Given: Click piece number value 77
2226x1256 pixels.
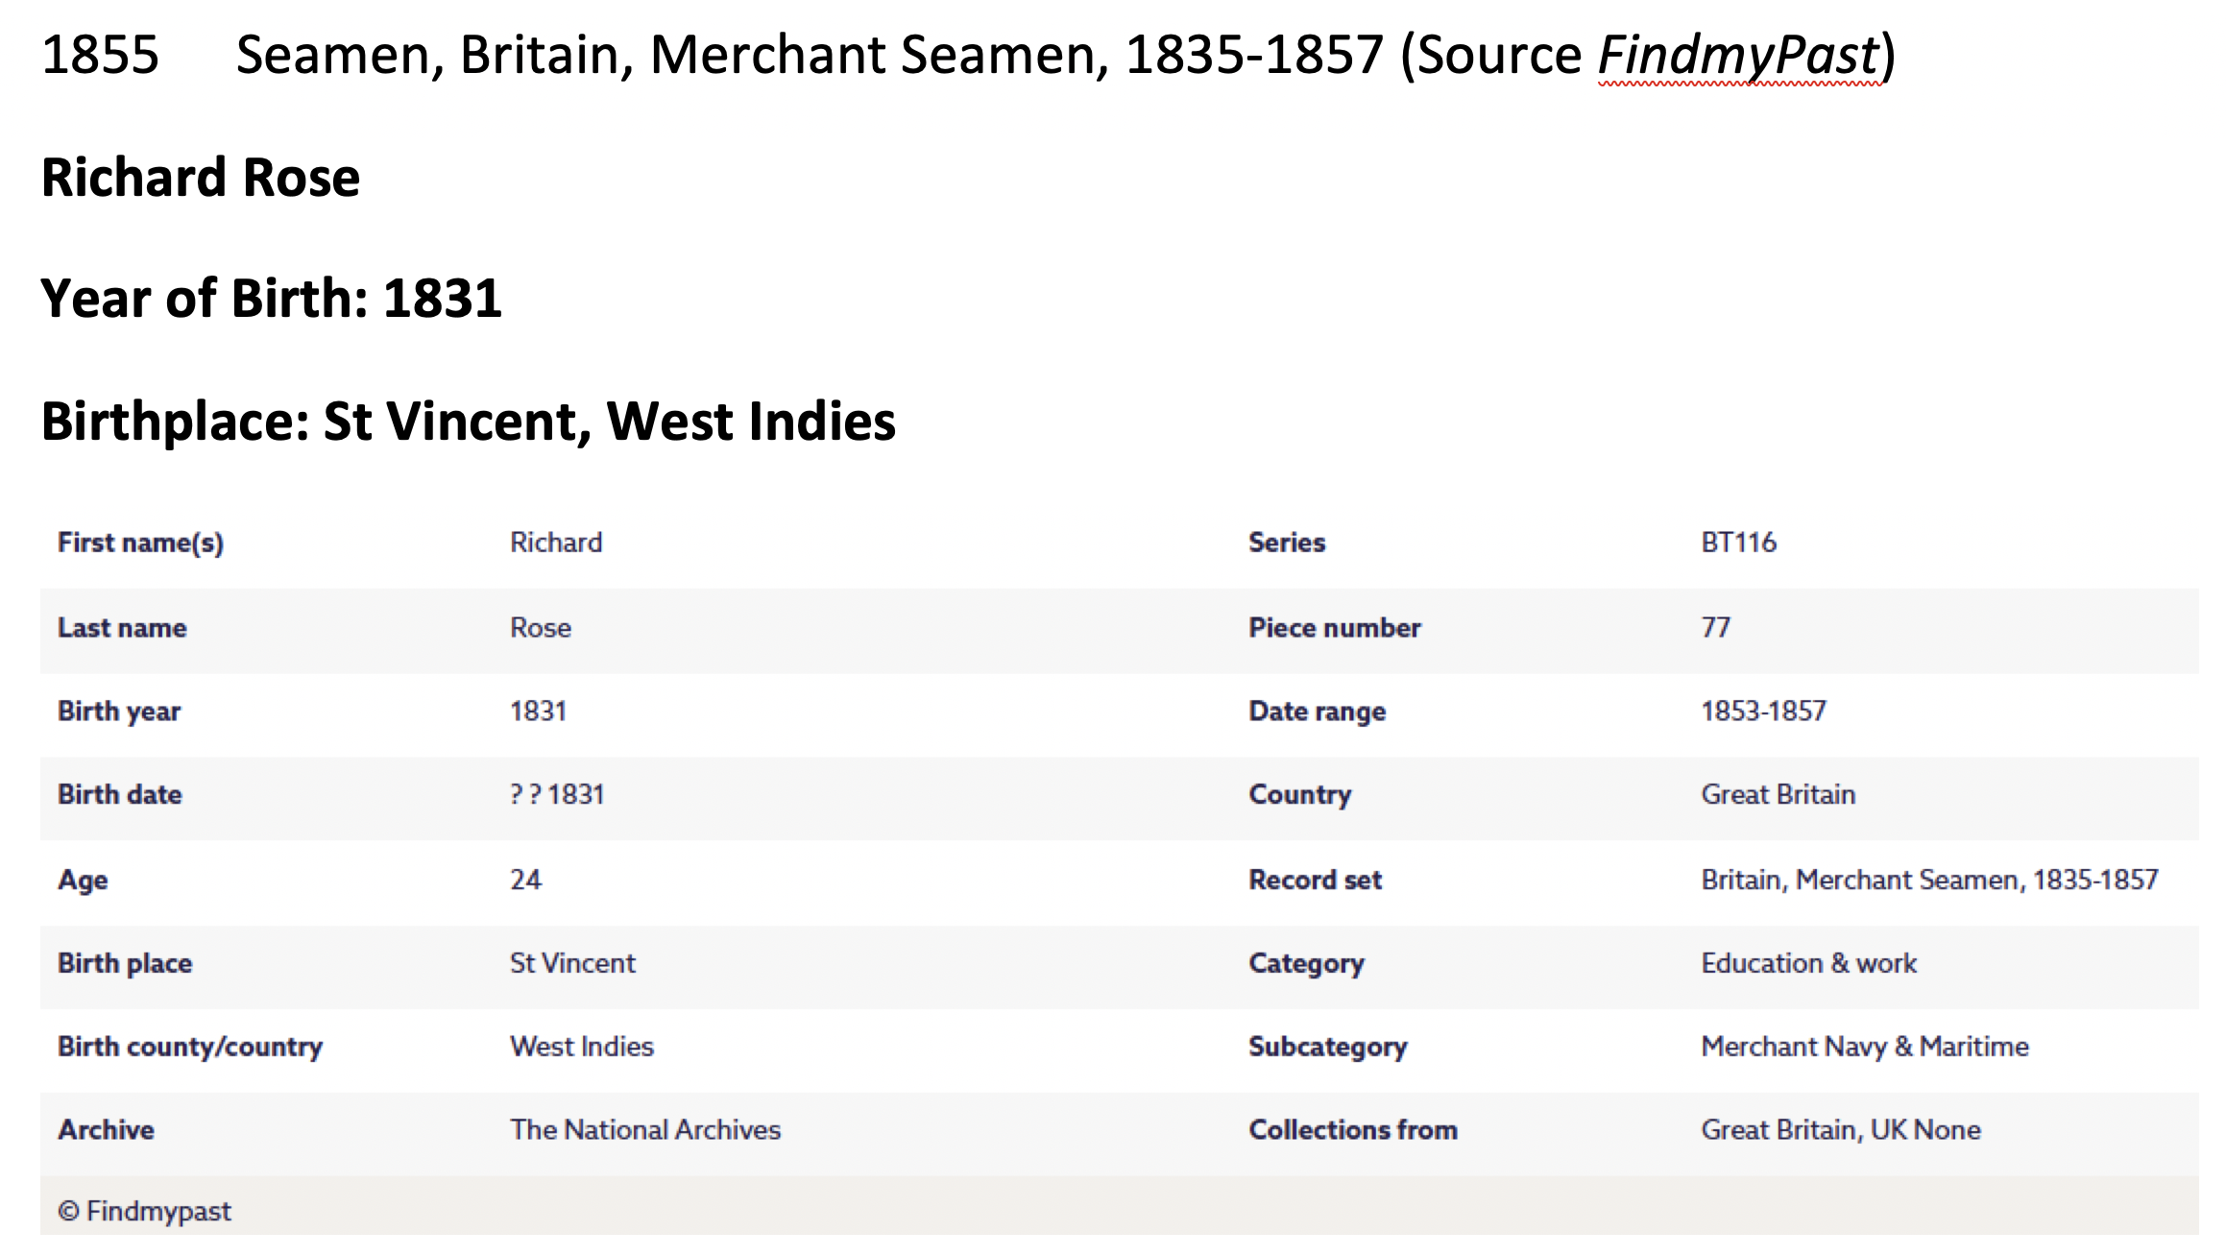Looking at the screenshot, I should click(x=1715, y=628).
